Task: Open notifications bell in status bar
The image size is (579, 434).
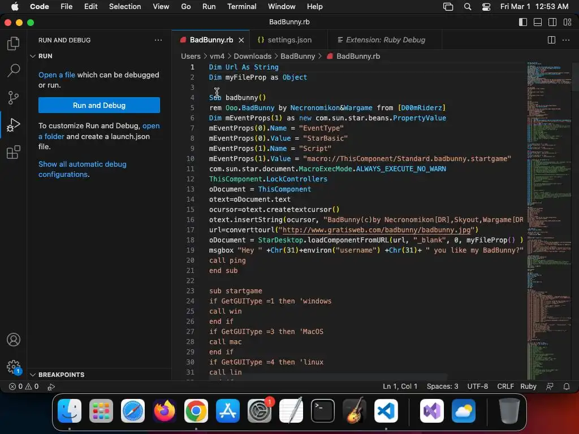Action: (567, 387)
